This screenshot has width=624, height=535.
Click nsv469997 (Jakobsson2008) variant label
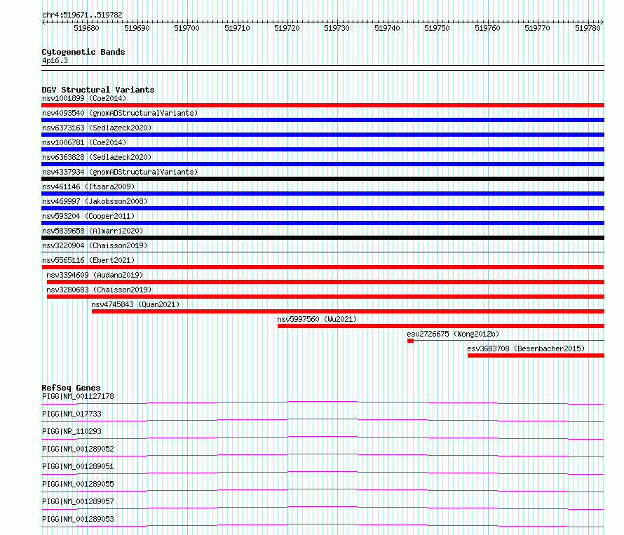(95, 201)
